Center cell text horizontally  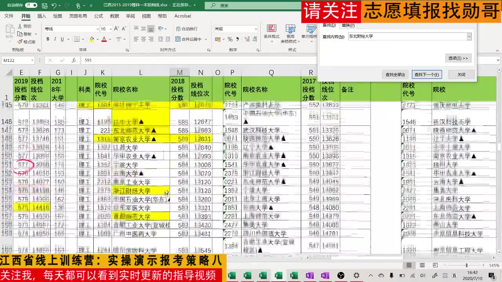(x=144, y=39)
